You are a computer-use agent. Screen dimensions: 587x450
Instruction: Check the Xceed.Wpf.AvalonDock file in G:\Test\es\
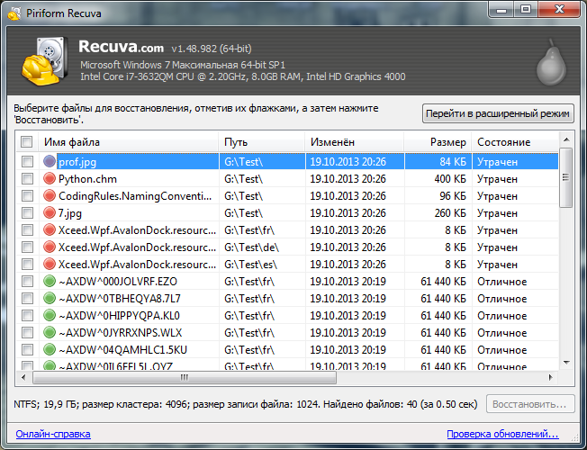pos(27,265)
